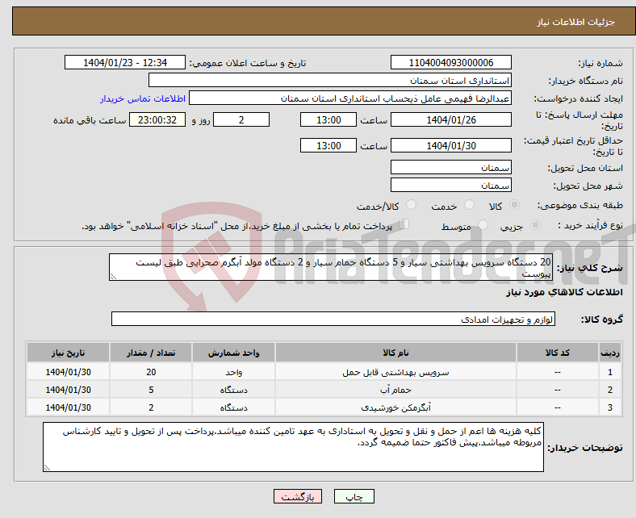
Task: Click the حمام آب item cell
Action: [395, 390]
